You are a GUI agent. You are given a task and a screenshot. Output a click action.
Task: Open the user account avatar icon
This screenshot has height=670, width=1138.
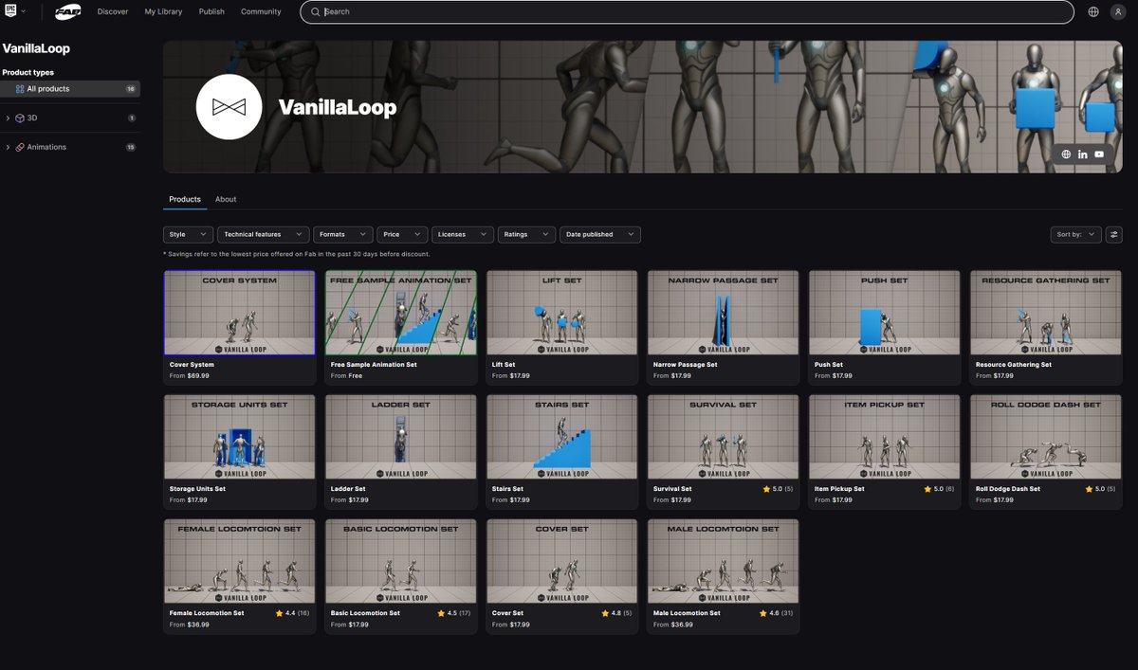[1119, 11]
